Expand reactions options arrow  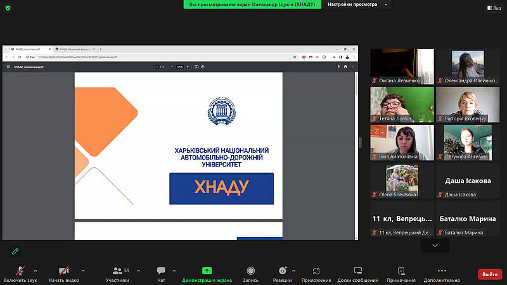tap(293, 271)
